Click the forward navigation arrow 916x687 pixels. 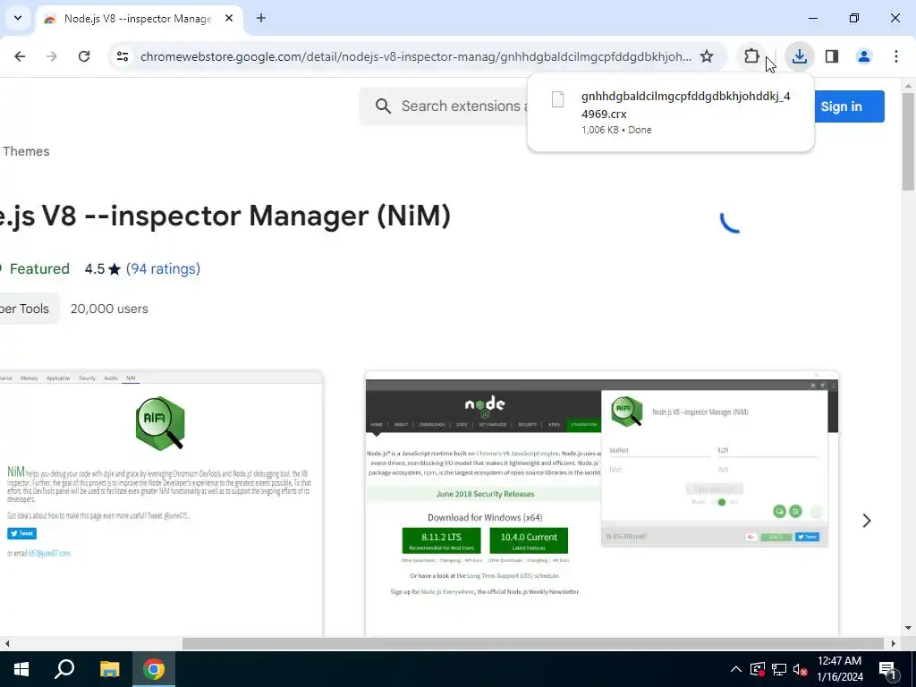pyautogui.click(x=52, y=56)
